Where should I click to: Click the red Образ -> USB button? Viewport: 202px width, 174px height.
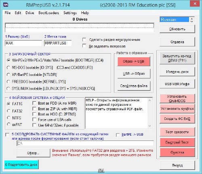pos(134,61)
